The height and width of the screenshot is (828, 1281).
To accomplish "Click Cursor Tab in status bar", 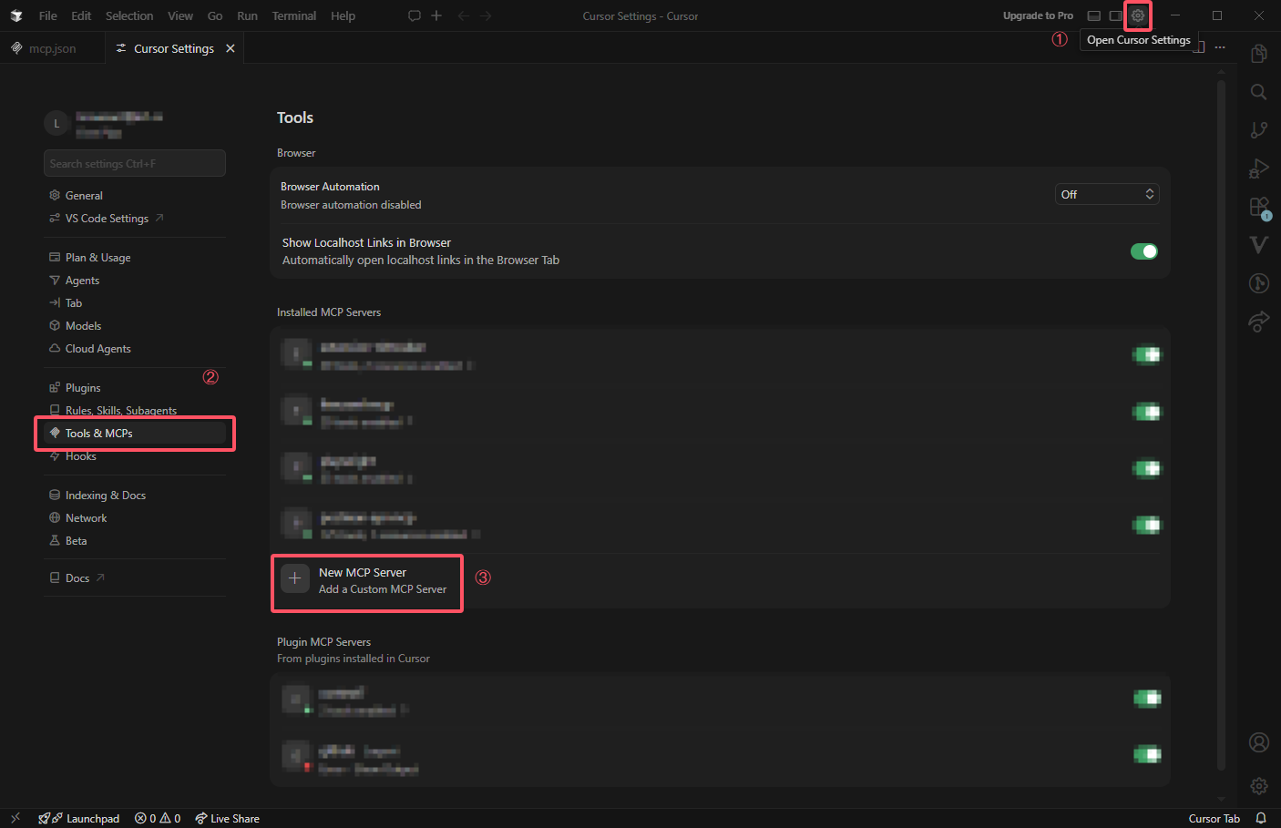I will click(1214, 818).
